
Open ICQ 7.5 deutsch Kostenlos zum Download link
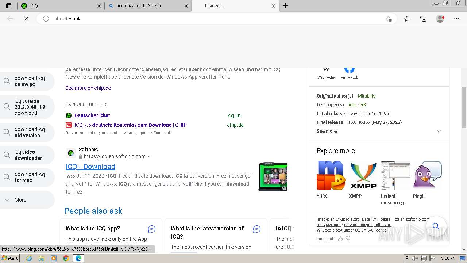pyautogui.click(x=131, y=125)
